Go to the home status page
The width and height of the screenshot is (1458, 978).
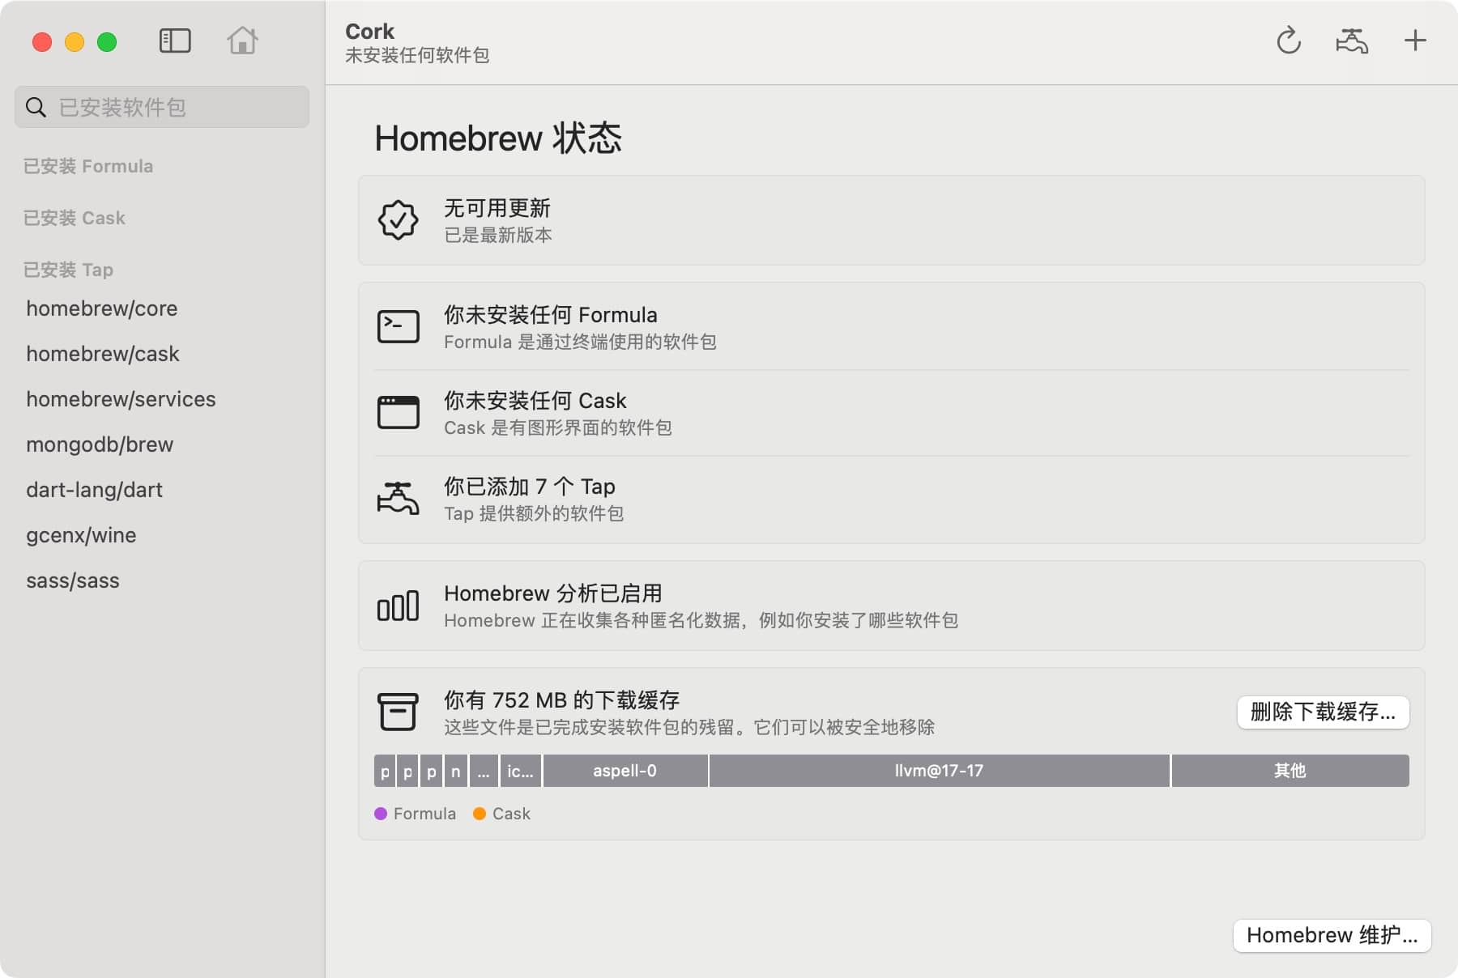(242, 40)
